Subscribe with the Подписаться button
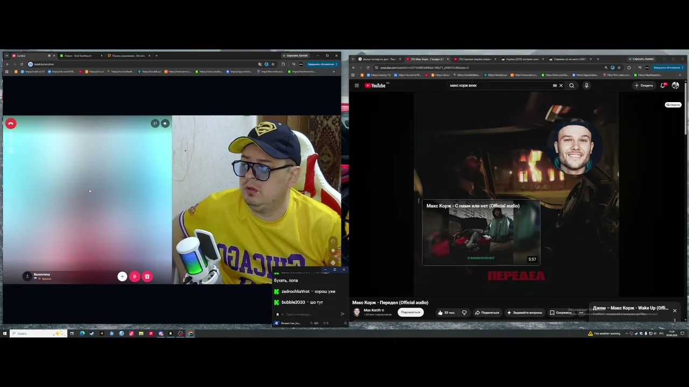This screenshot has width=689, height=387. point(411,312)
